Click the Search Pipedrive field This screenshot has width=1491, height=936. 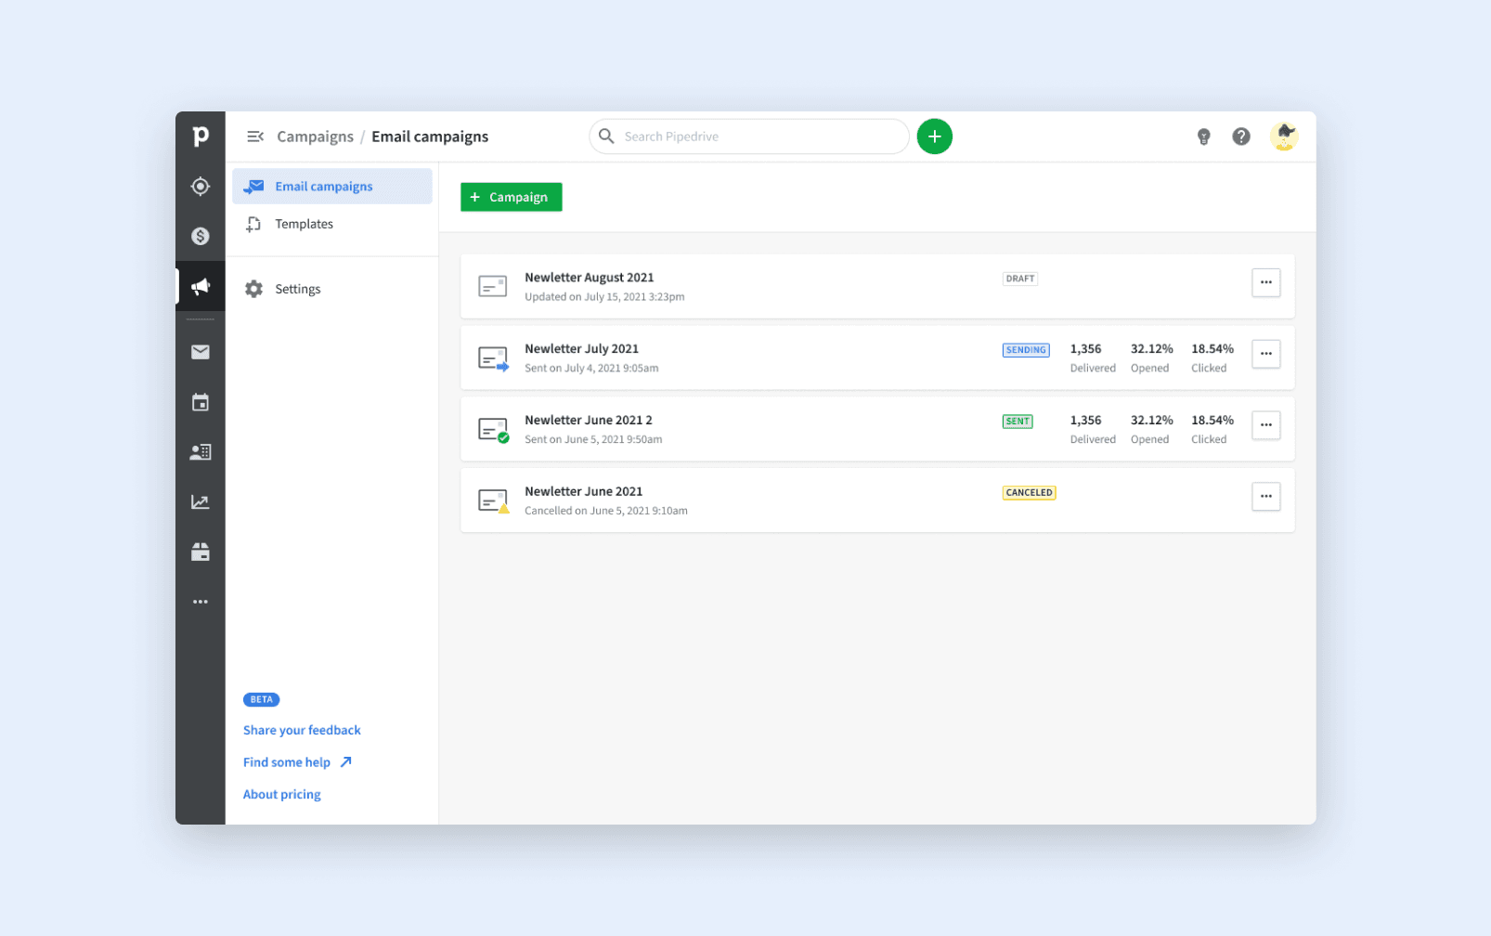point(749,136)
